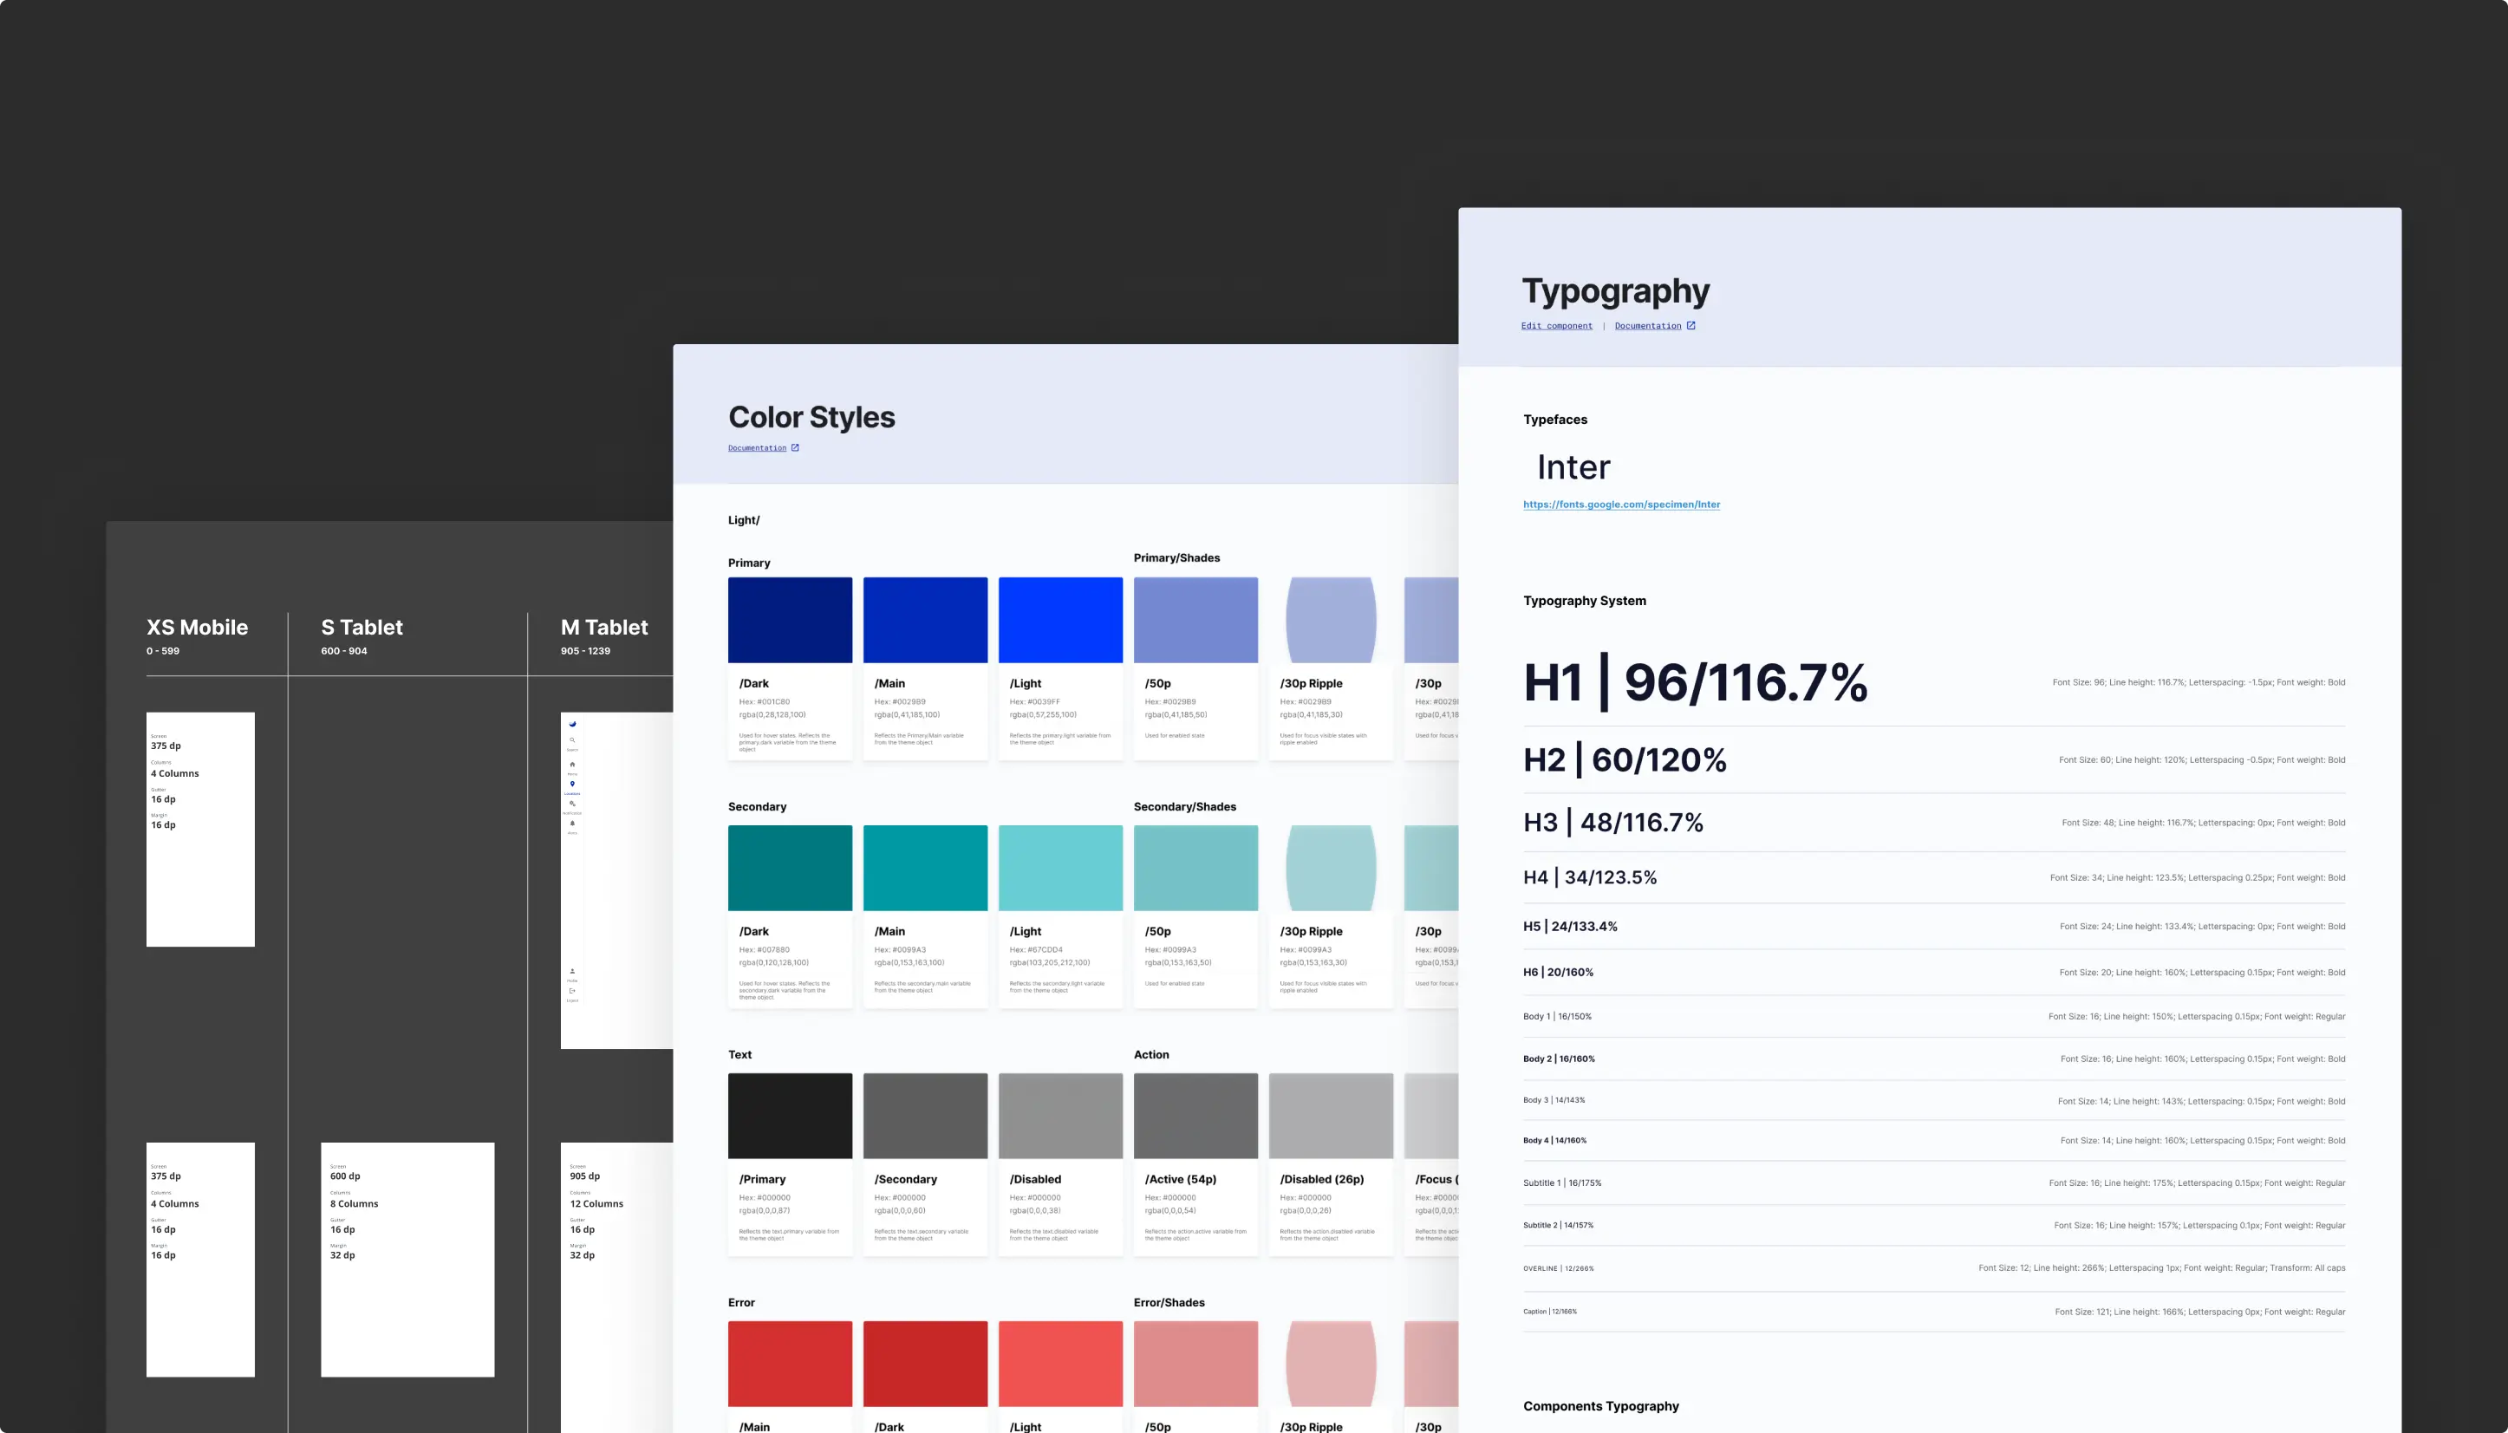This screenshot has height=1433, width=2508.
Task: Click the M Tablet frame showing 905 dp
Action: [x=617, y=1287]
